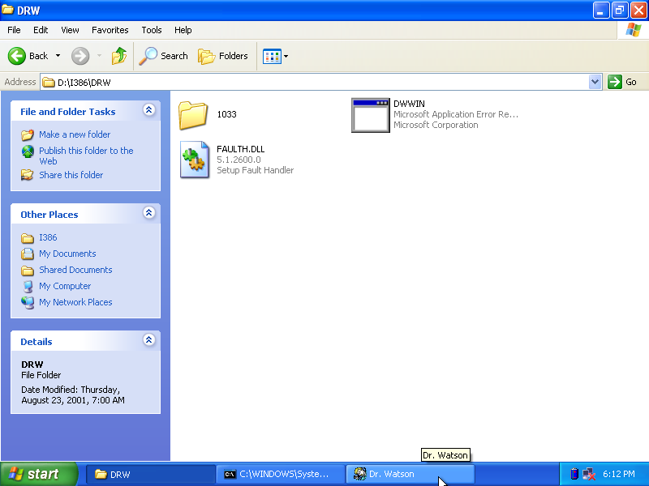
Task: Click the 1033 folder name label
Action: pyautogui.click(x=227, y=114)
